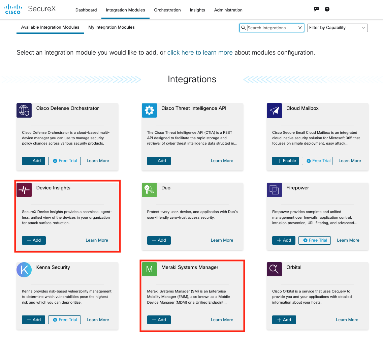Click the Meraki Systems Manager card title

(190, 267)
